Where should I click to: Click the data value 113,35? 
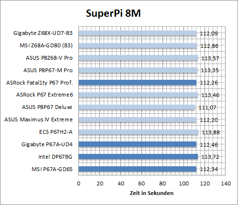click(210, 70)
